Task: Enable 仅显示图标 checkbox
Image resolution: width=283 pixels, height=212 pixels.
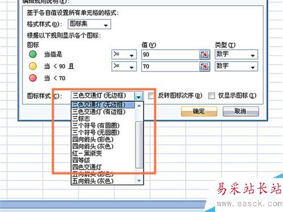Action: (x=212, y=96)
